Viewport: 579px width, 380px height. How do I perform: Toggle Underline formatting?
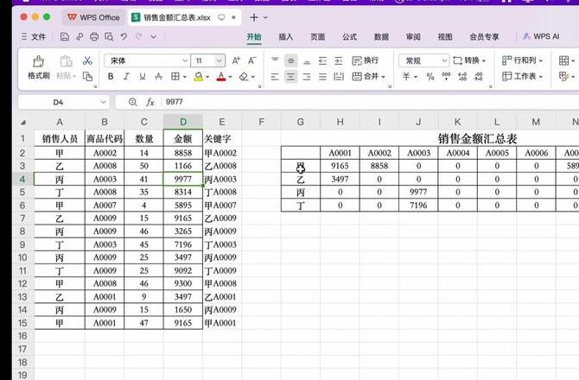[143, 76]
